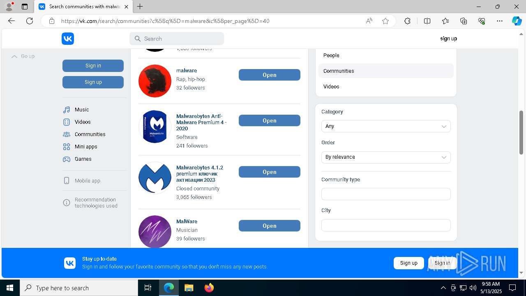Select the Videos filter tab
526x296 pixels.
[386, 87]
